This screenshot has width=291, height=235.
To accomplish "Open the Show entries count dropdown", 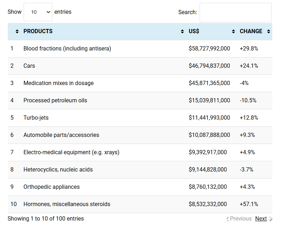I will click(38, 12).
